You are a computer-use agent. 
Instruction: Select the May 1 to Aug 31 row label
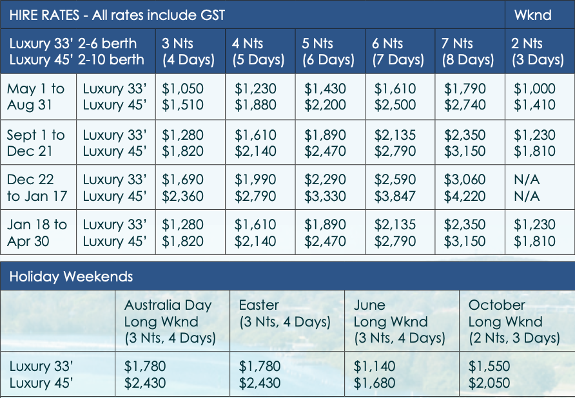35,97
